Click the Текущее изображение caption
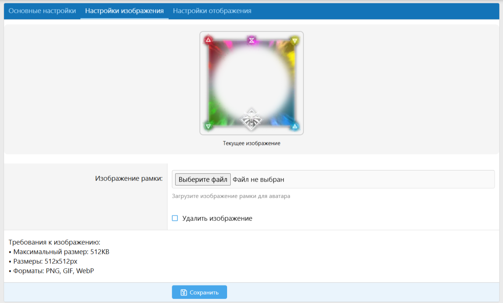Image resolution: width=503 pixels, height=303 pixels. point(251,143)
